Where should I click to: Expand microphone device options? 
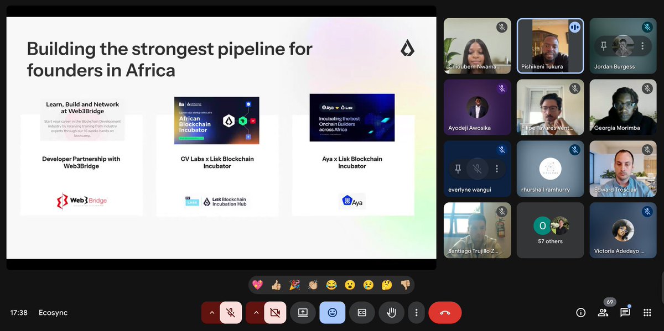pyautogui.click(x=211, y=312)
